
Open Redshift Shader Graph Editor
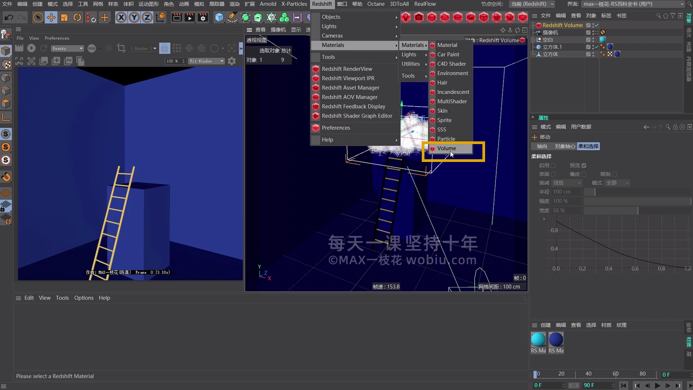point(357,116)
